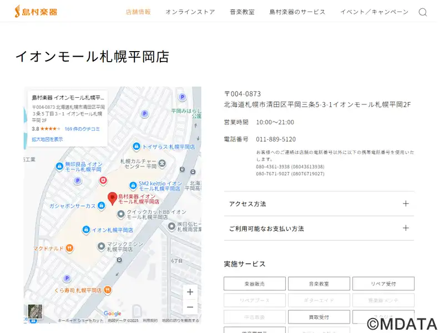Click the red shield pharmacy pin
This screenshot has height=333, width=444.
click(103, 180)
